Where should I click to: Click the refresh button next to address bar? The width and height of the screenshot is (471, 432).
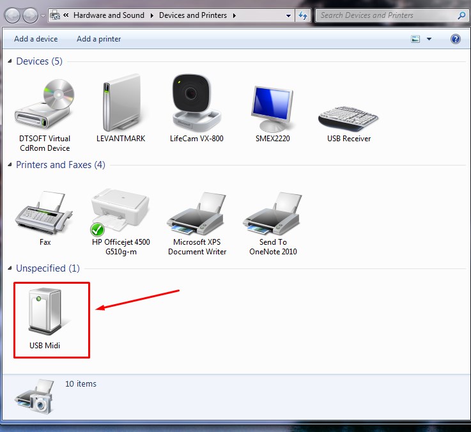[x=303, y=15]
